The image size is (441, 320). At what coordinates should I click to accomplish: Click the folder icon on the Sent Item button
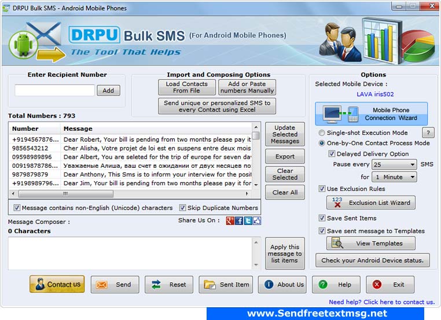click(x=210, y=285)
